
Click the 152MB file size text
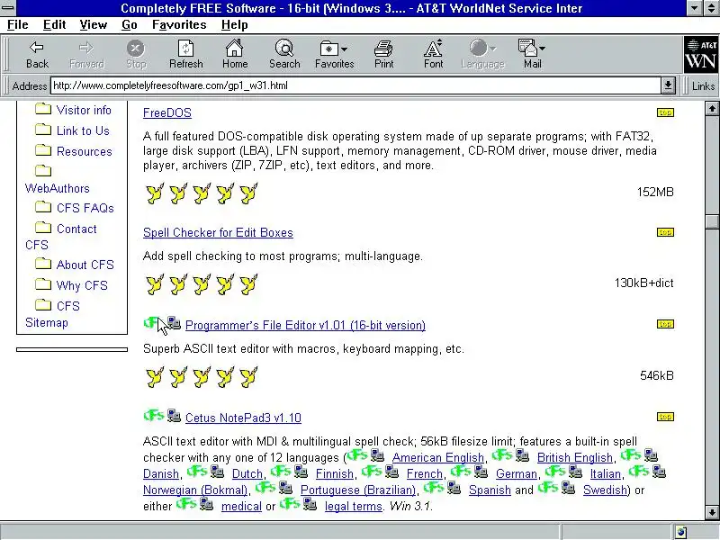(655, 192)
